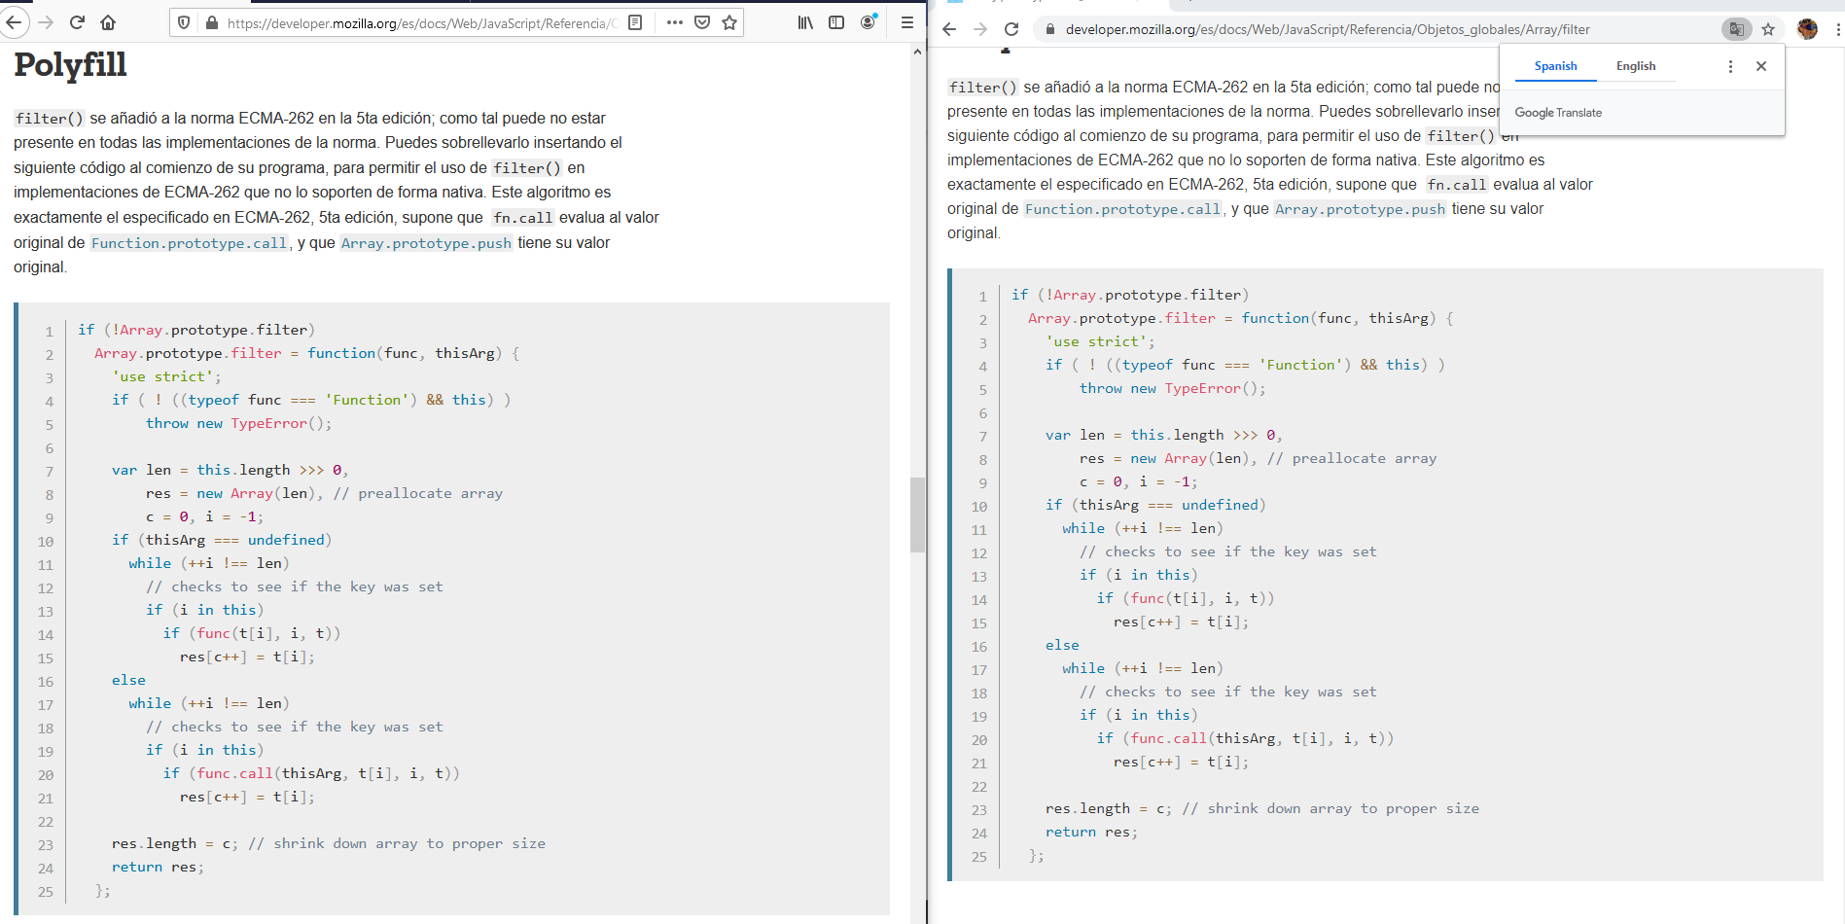
Task: Open the Firefox hamburger menu
Action: [x=906, y=21]
